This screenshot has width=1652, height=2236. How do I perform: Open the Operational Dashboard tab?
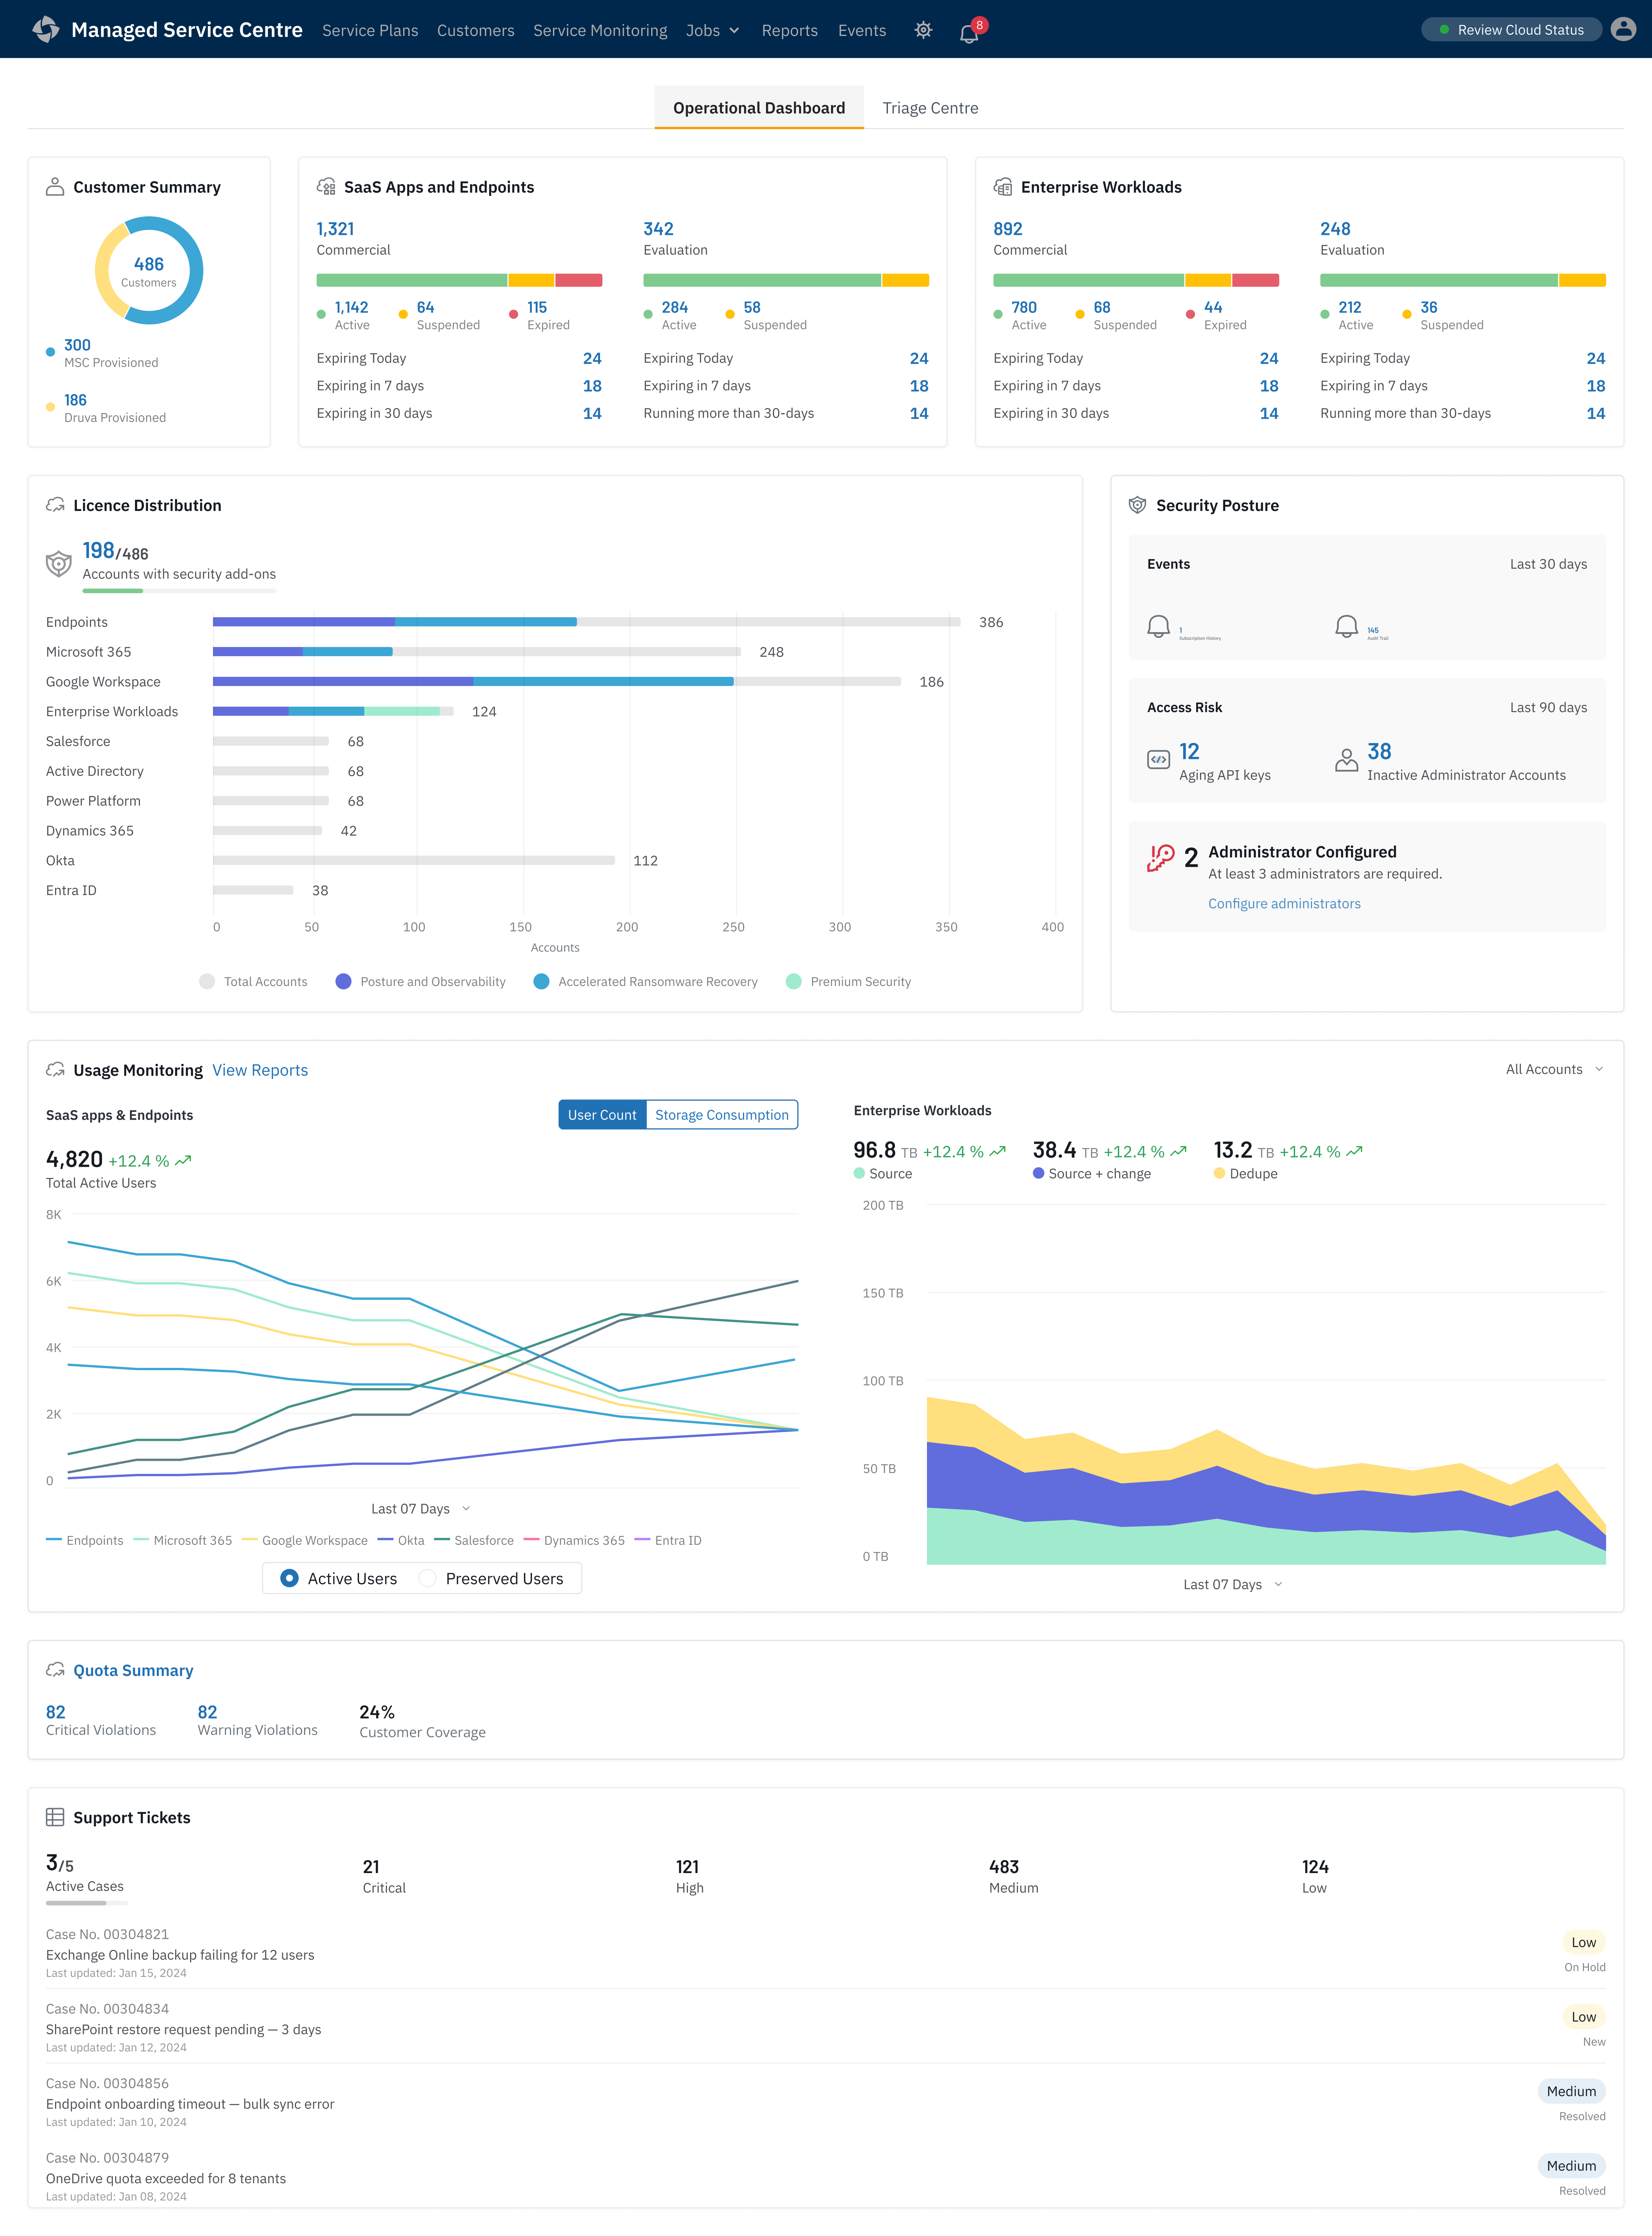pos(759,108)
